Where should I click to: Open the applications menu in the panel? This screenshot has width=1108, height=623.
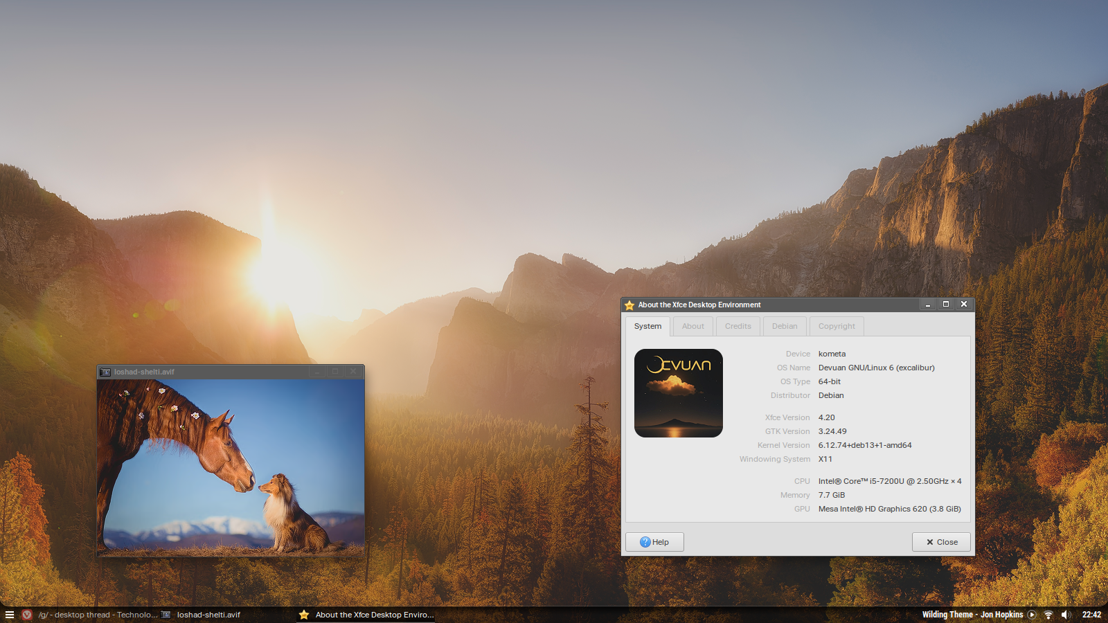tap(10, 615)
